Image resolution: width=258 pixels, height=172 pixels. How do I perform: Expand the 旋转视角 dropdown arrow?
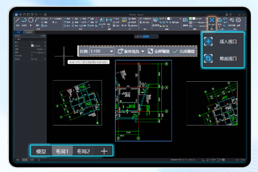(x=143, y=51)
